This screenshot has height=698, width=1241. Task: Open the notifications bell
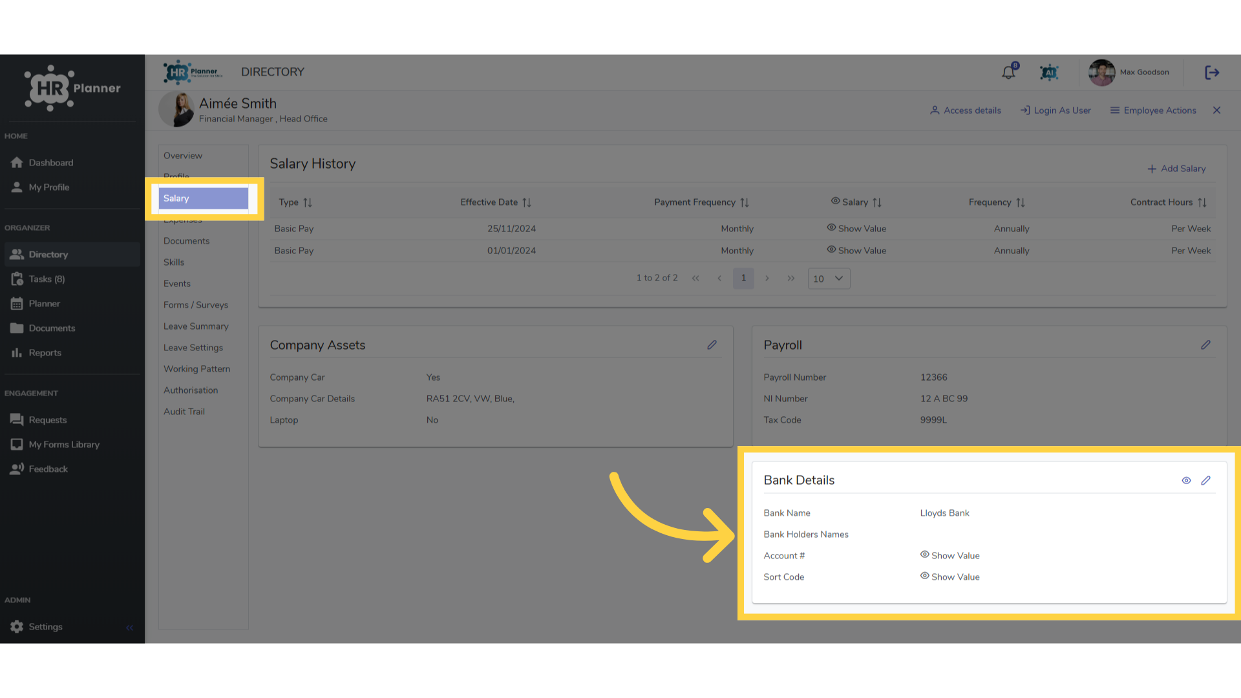click(1008, 72)
